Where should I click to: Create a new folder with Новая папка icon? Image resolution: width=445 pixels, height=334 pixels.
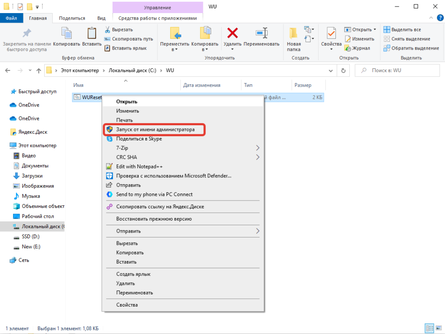pos(294,33)
